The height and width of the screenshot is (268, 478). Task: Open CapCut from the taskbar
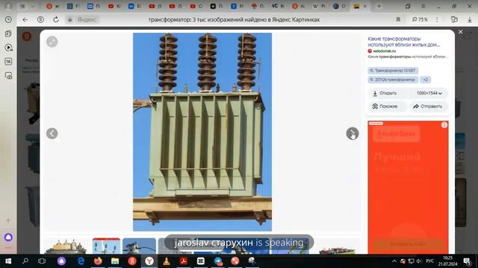(201, 261)
